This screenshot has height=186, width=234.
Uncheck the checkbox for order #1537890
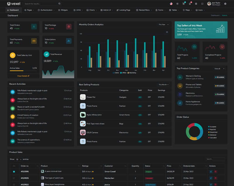point(14,172)
